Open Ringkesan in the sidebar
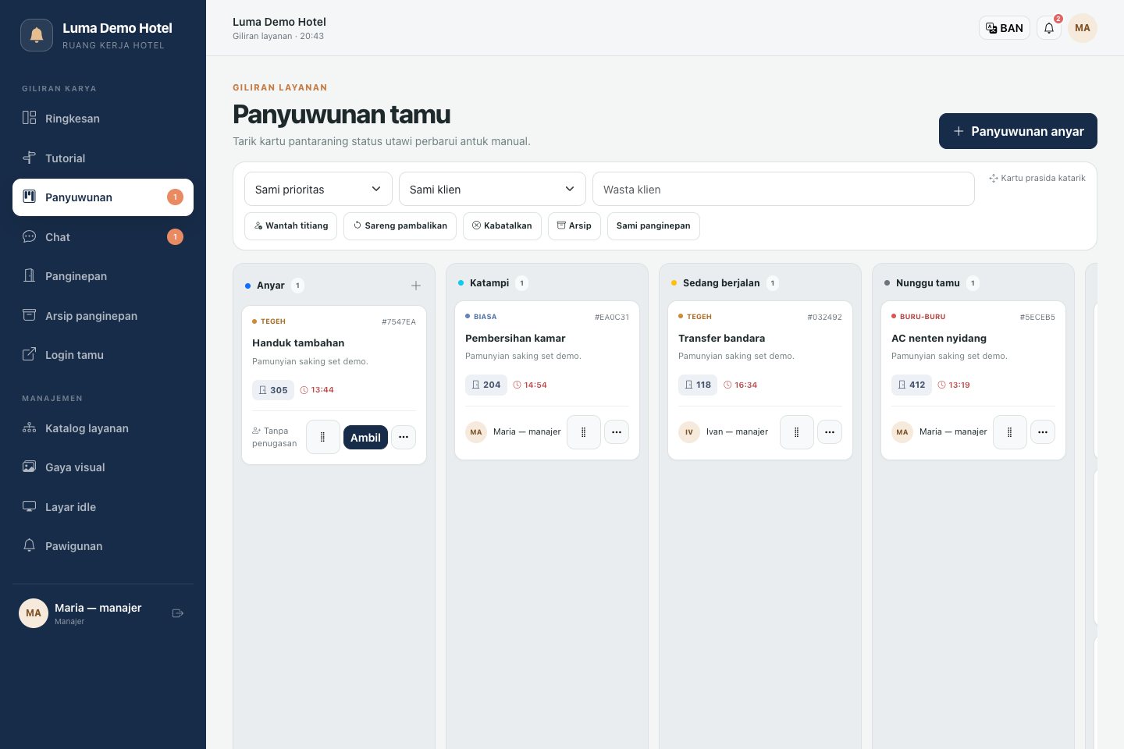The height and width of the screenshot is (749, 1124). click(103, 119)
